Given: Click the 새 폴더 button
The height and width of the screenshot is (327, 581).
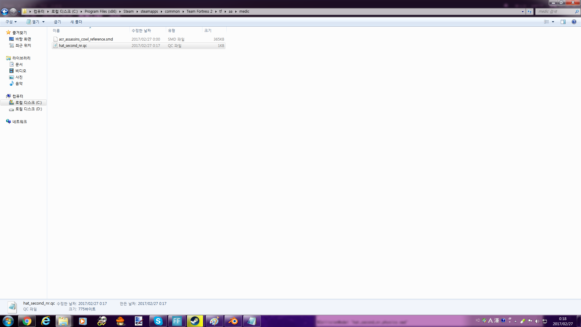Looking at the screenshot, I should (76, 22).
